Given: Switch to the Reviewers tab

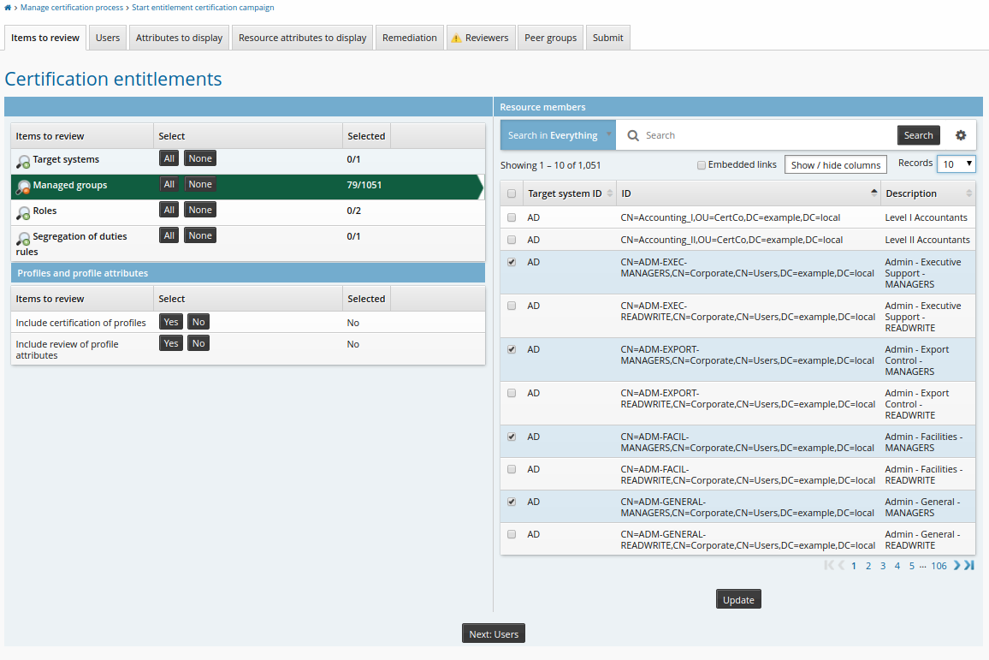Looking at the screenshot, I should point(480,38).
